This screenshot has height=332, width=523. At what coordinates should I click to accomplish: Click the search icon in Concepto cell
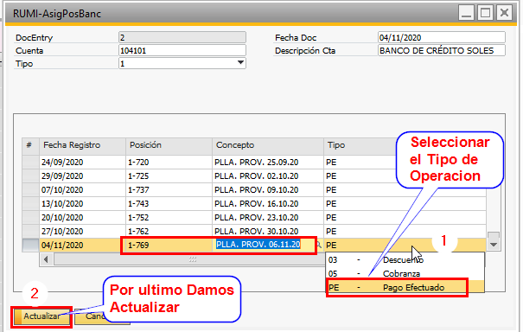[318, 245]
